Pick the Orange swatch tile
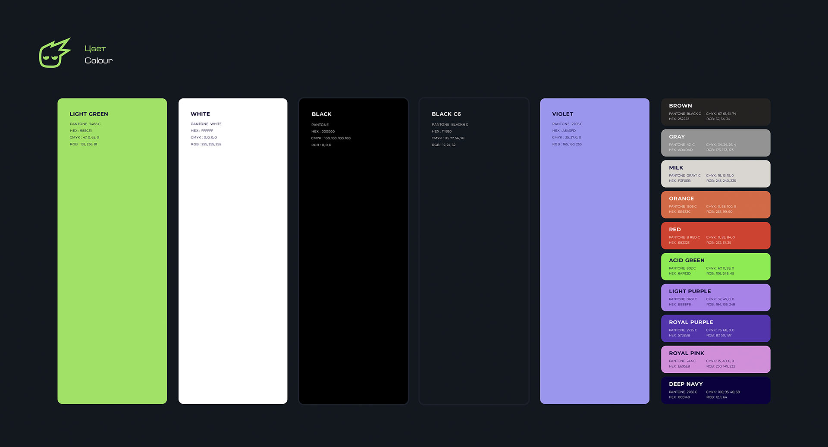Viewport: 828px width, 447px height. 716,205
